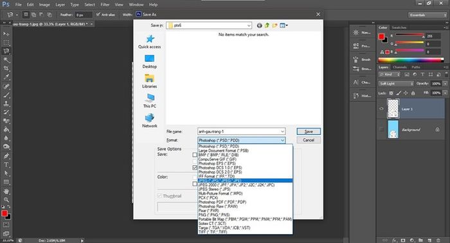
Task: Select the Magic Wand tool
Action: coord(6,60)
